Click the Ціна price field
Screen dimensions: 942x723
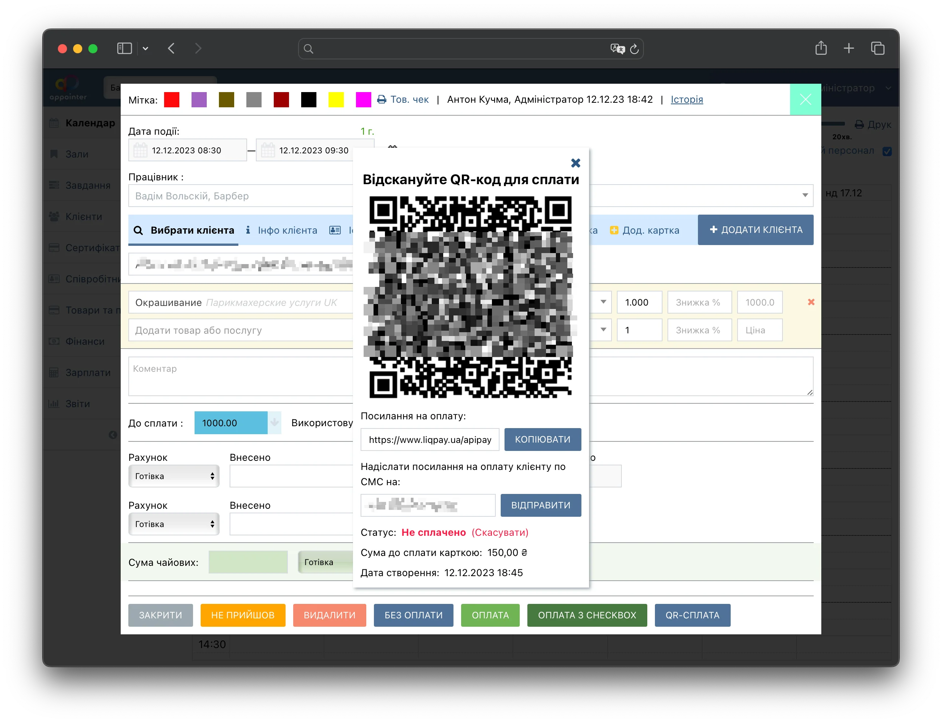[x=760, y=330]
